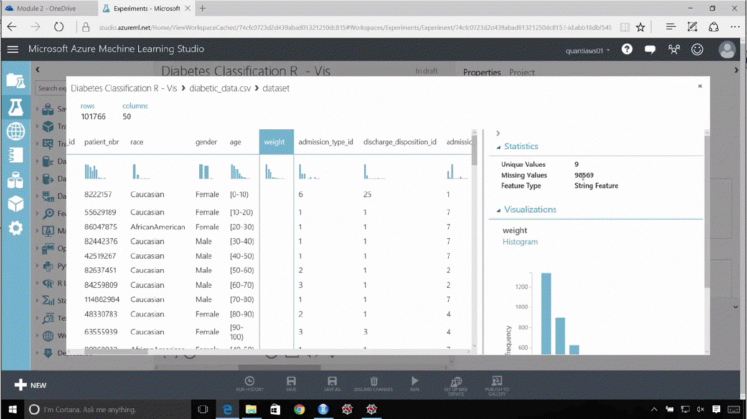Open the Settings gear in sidebar
Viewport: 747px width, 419px height.
coord(16,228)
